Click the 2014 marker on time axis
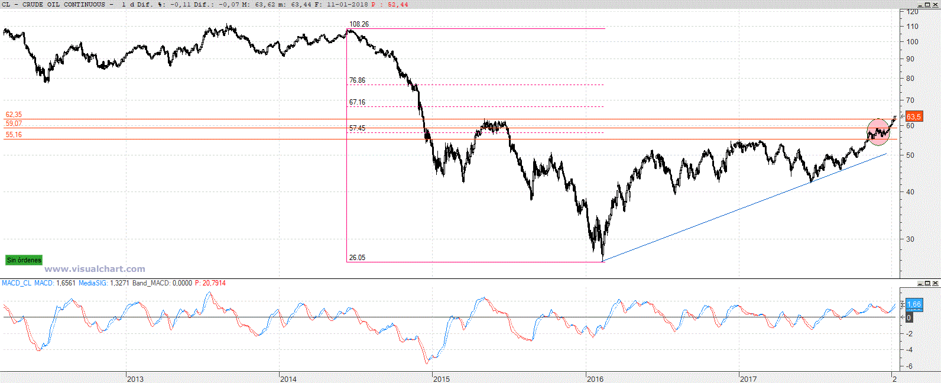The image size is (941, 383). [x=288, y=379]
